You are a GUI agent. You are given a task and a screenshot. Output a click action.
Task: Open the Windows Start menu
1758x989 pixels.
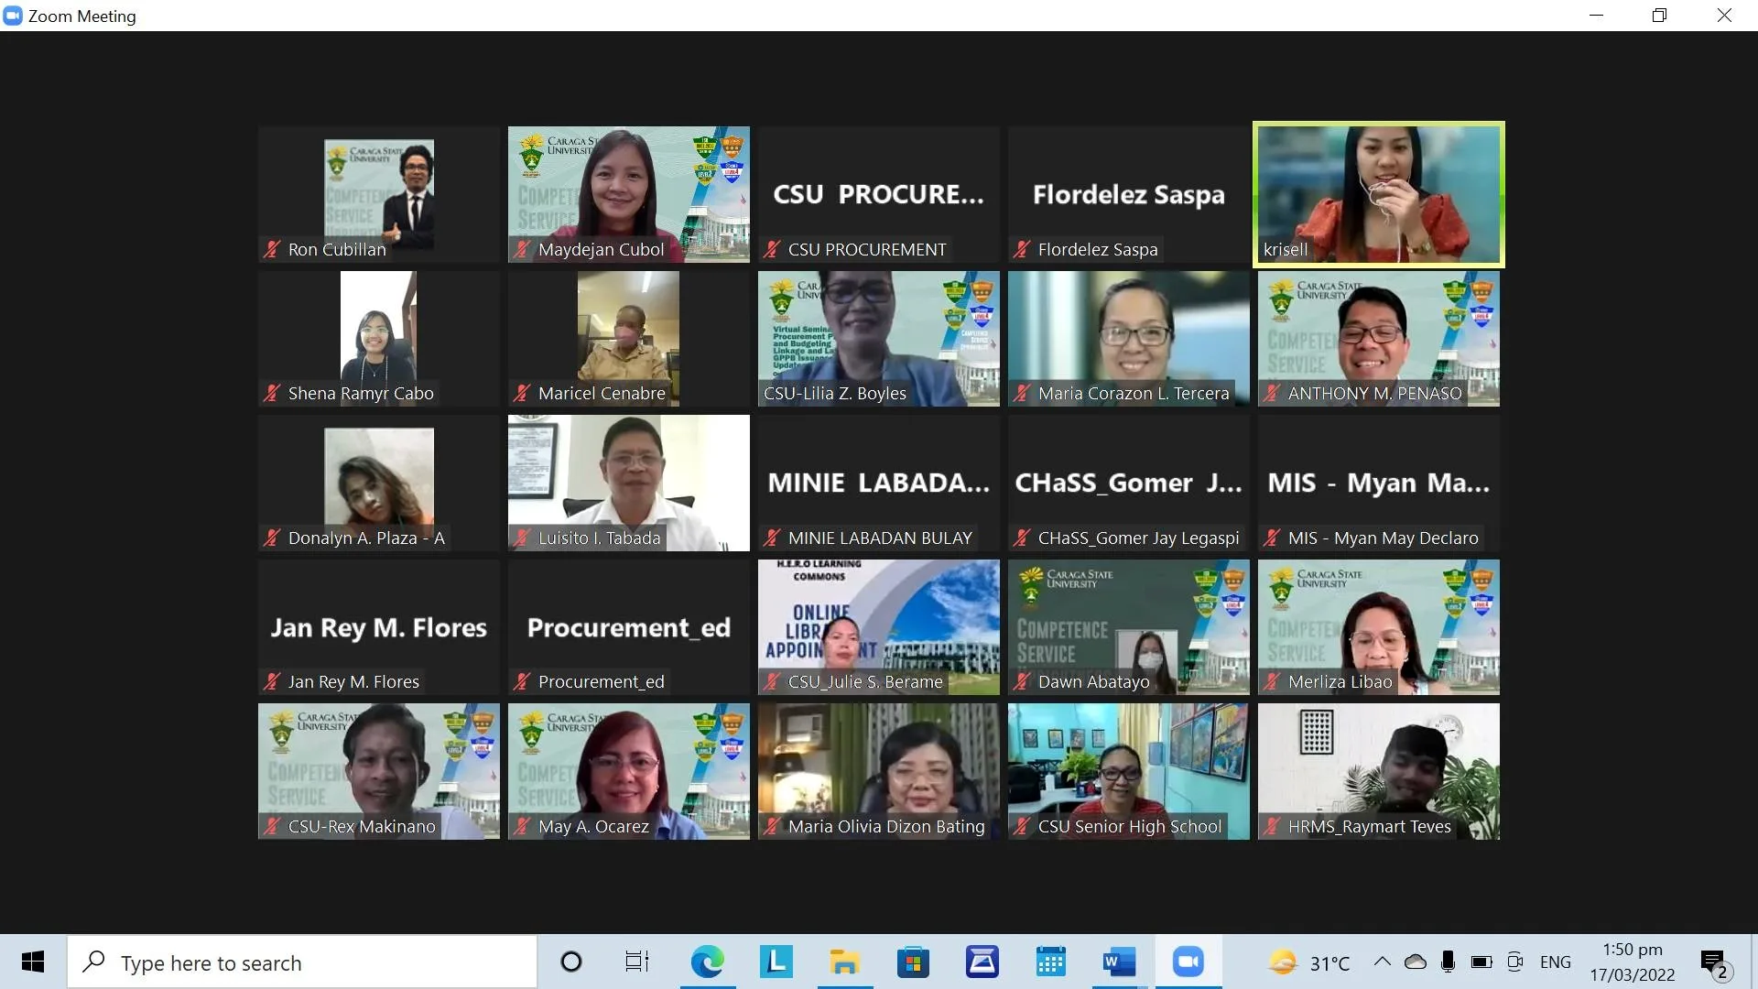point(33,962)
